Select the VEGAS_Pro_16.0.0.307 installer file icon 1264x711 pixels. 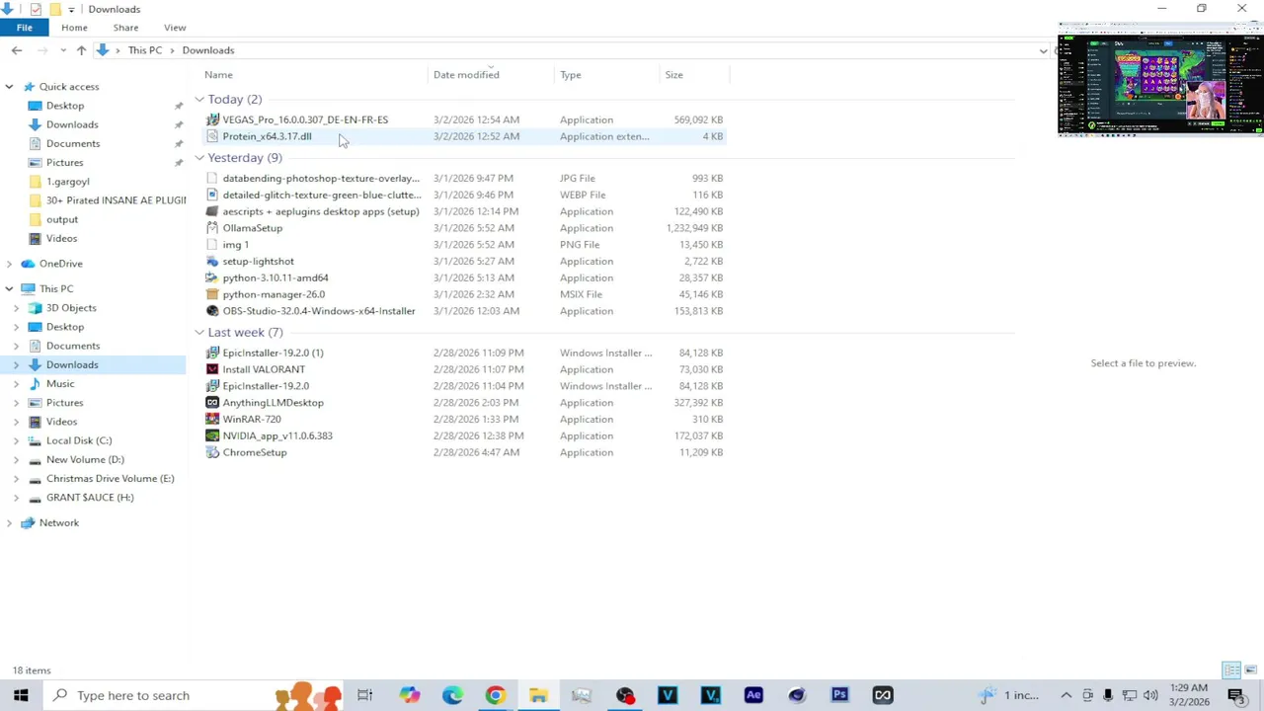click(x=212, y=119)
